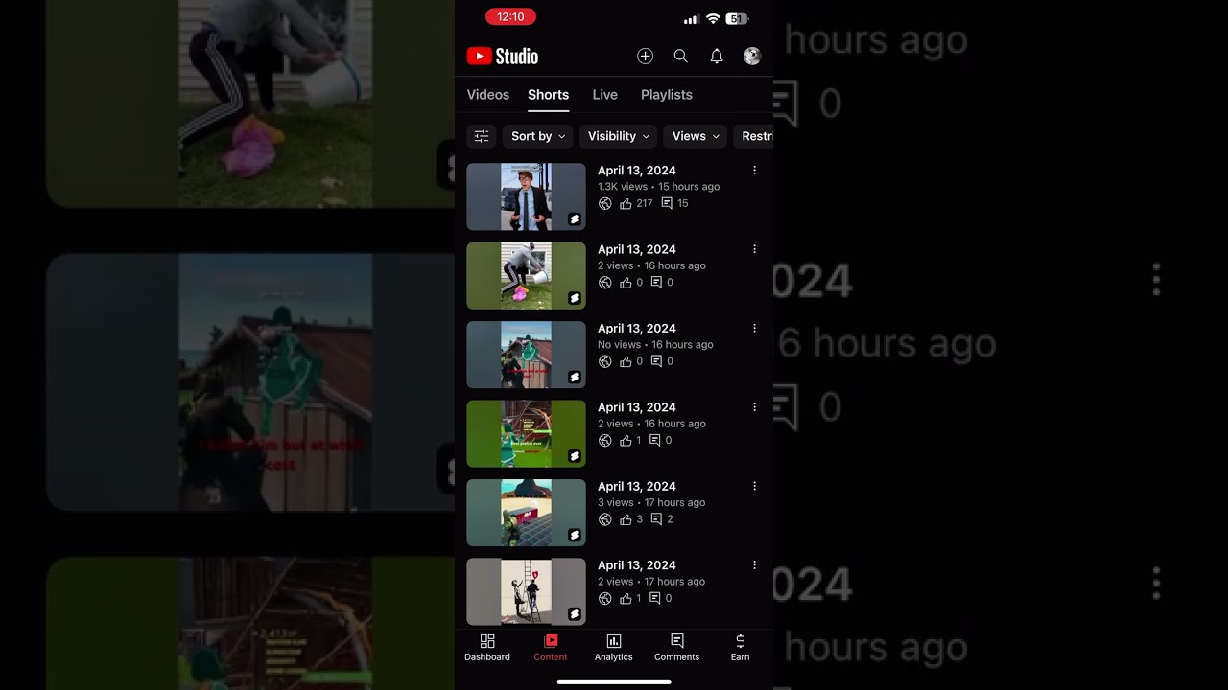1228x690 pixels.
Task: Tap the comments icon showing 2
Action: point(656,519)
